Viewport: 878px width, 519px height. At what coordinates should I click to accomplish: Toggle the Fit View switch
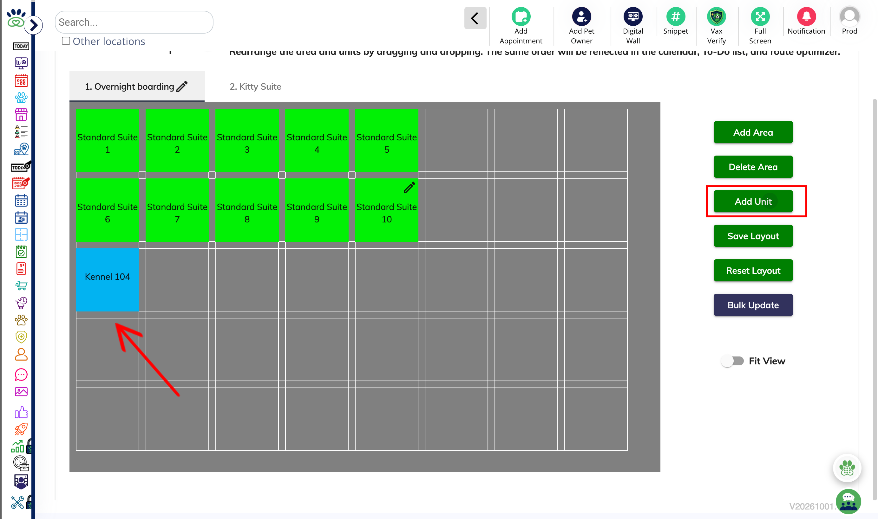[x=732, y=361]
